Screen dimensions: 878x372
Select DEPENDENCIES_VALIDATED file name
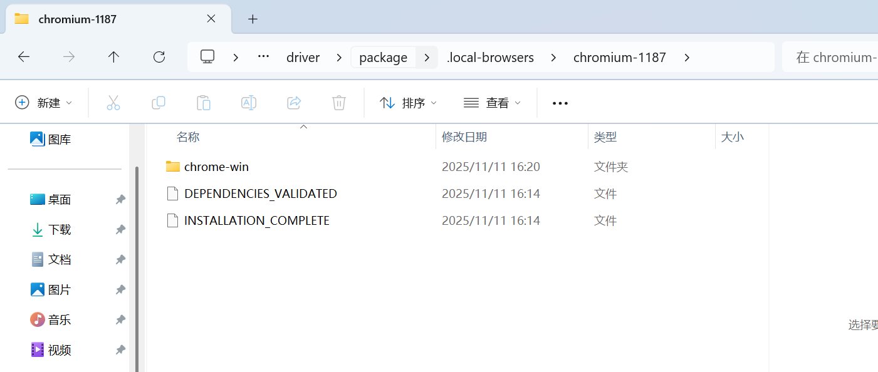click(x=261, y=194)
